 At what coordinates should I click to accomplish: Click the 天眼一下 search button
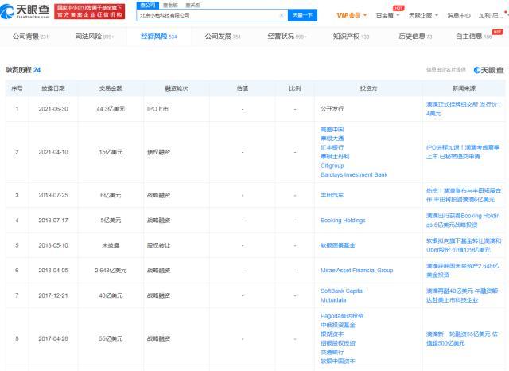[x=302, y=15]
